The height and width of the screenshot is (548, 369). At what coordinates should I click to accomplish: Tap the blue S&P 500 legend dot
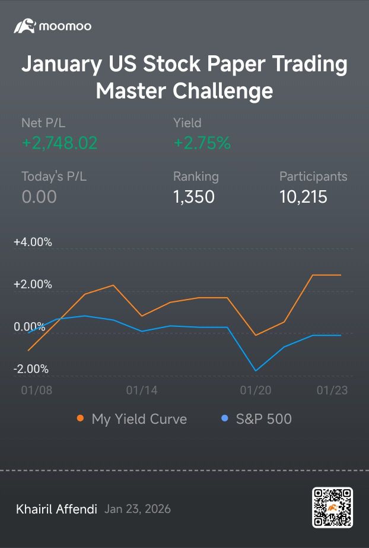225,418
